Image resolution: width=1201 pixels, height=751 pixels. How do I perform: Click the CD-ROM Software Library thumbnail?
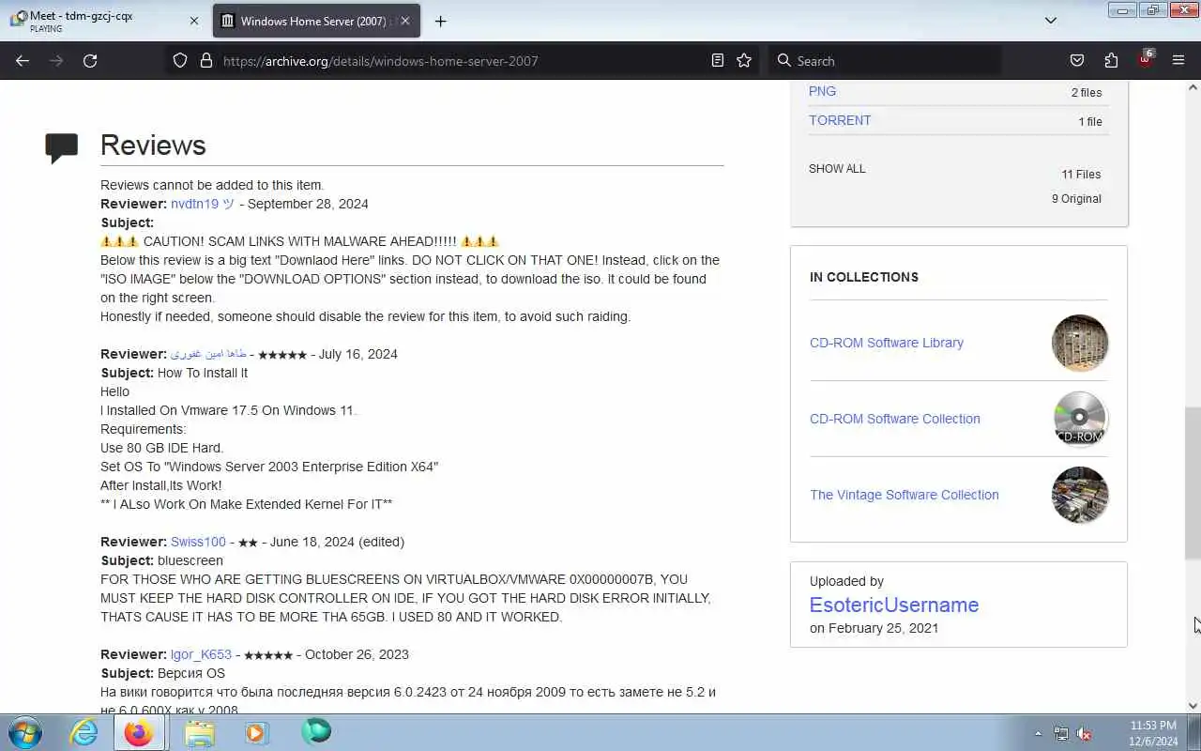point(1080,343)
